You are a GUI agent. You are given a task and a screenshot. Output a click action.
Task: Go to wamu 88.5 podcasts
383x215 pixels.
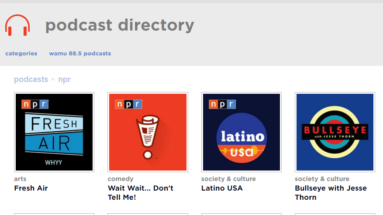coord(80,54)
